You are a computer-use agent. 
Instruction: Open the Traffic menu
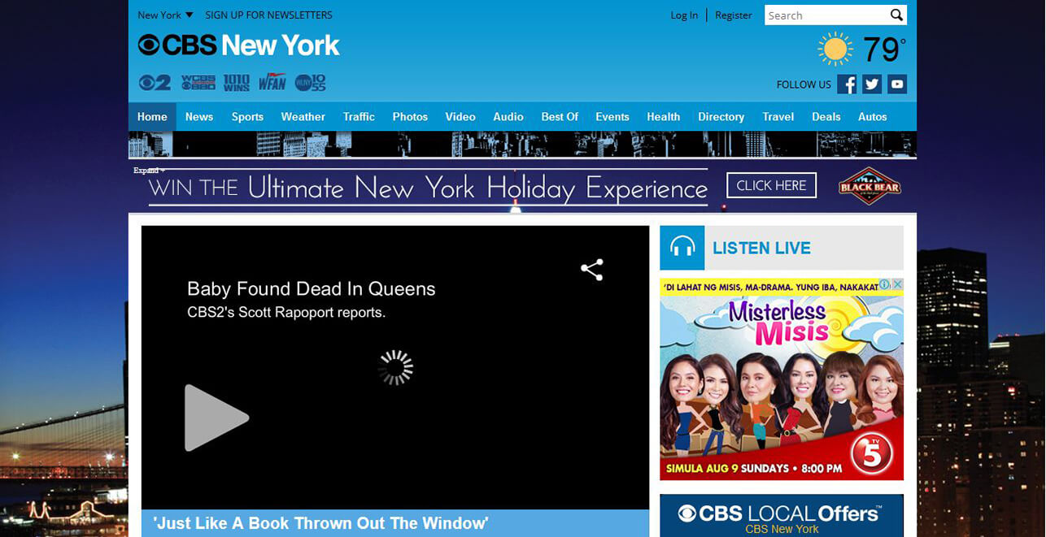359,117
